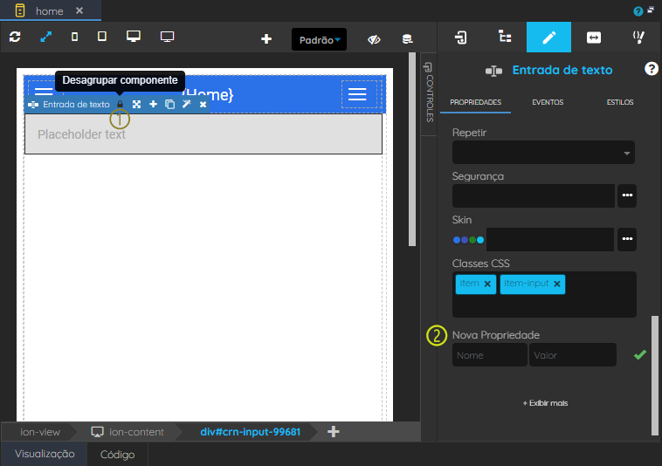662x466 pixels.
Task: Open the import panel icon in the sidebar
Action: tap(460, 38)
